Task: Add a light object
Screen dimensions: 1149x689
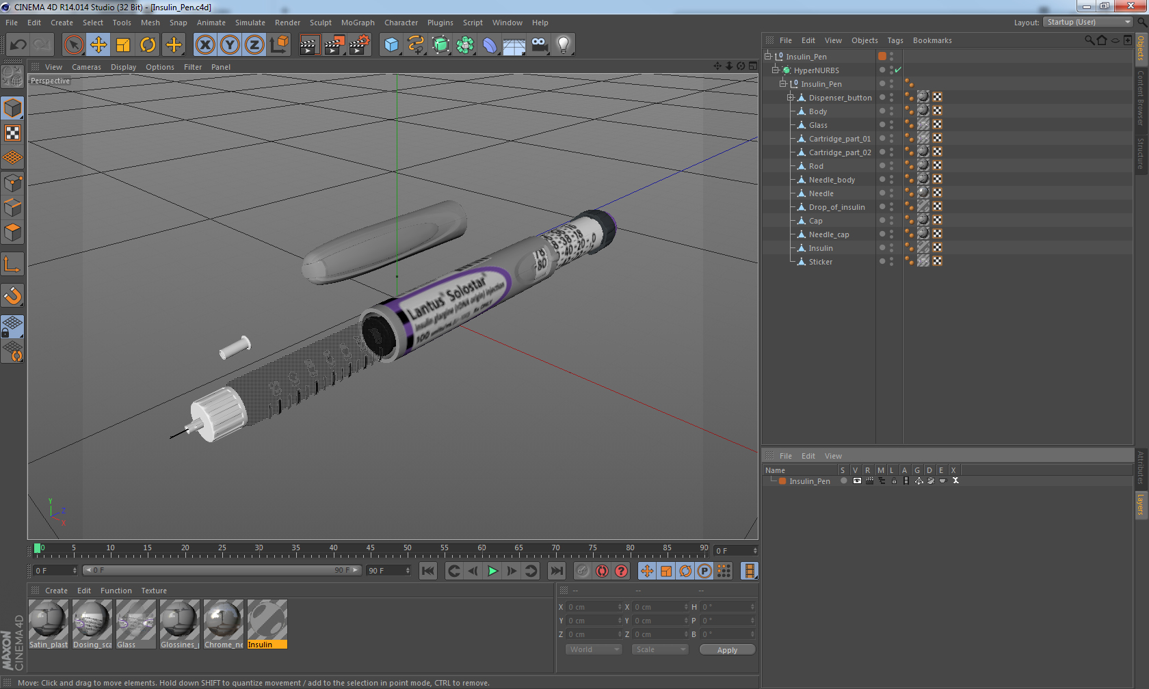Action: (564, 45)
